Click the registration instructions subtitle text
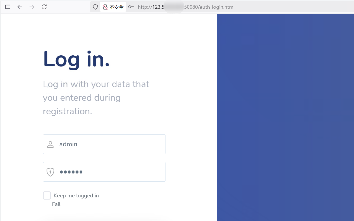Viewport: 354px width, 221px height. pos(96,98)
